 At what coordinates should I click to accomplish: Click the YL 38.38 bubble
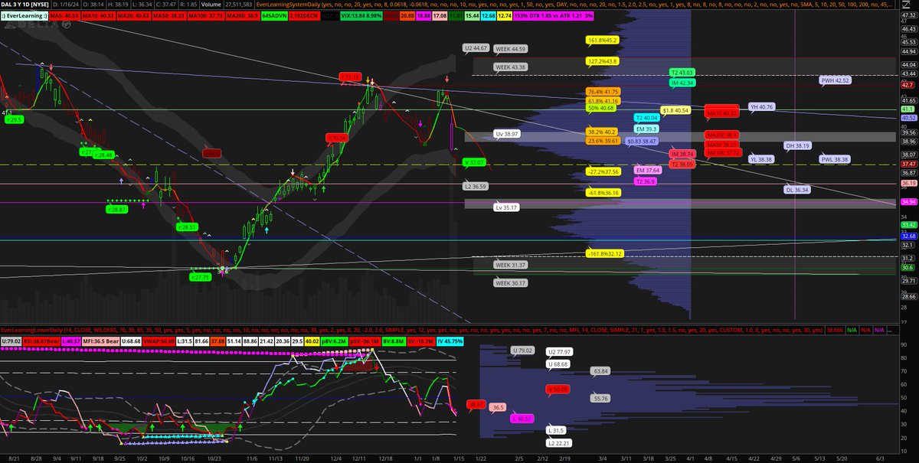point(762,159)
